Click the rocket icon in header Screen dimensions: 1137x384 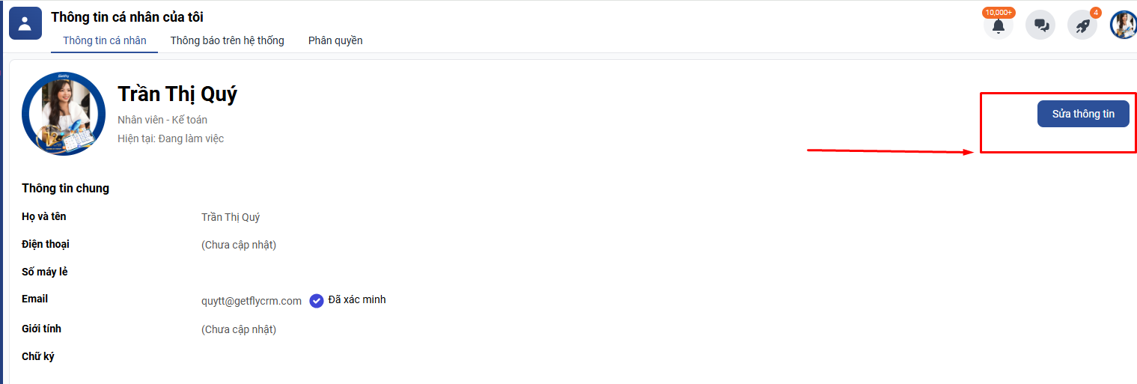coord(1082,26)
